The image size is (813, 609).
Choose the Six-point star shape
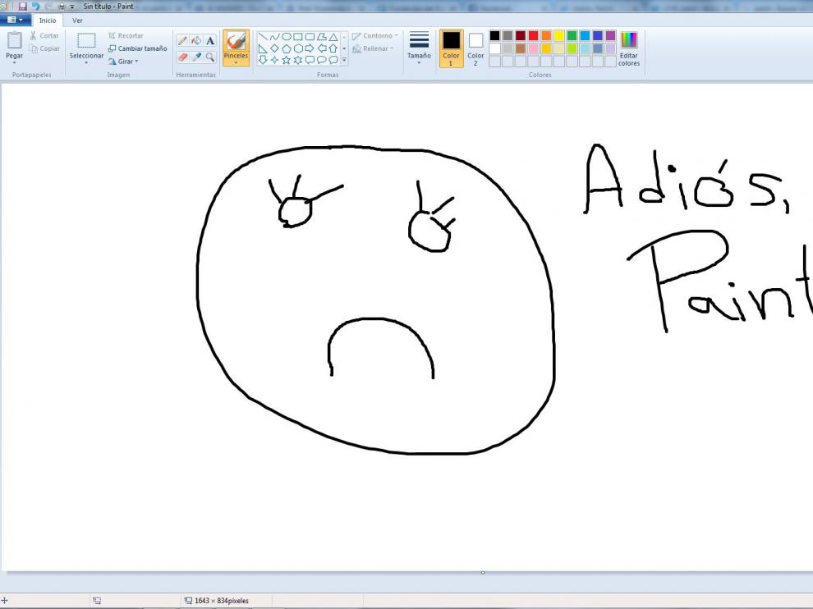point(297,60)
